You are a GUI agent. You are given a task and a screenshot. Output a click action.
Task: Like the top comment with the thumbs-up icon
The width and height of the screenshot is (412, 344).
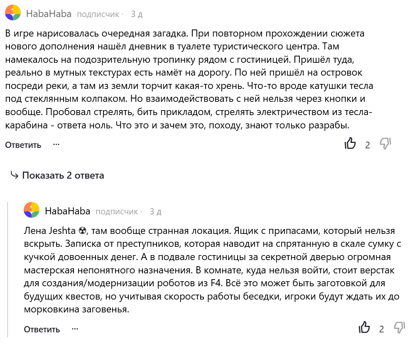351,144
